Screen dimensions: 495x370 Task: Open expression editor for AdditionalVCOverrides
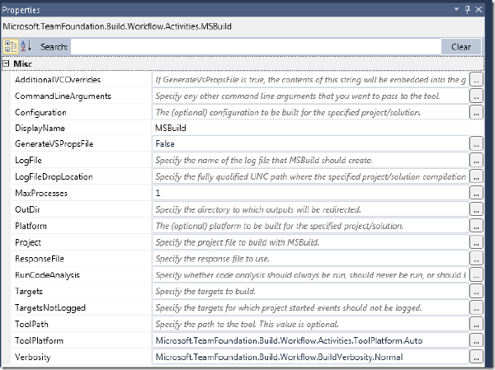click(476, 80)
